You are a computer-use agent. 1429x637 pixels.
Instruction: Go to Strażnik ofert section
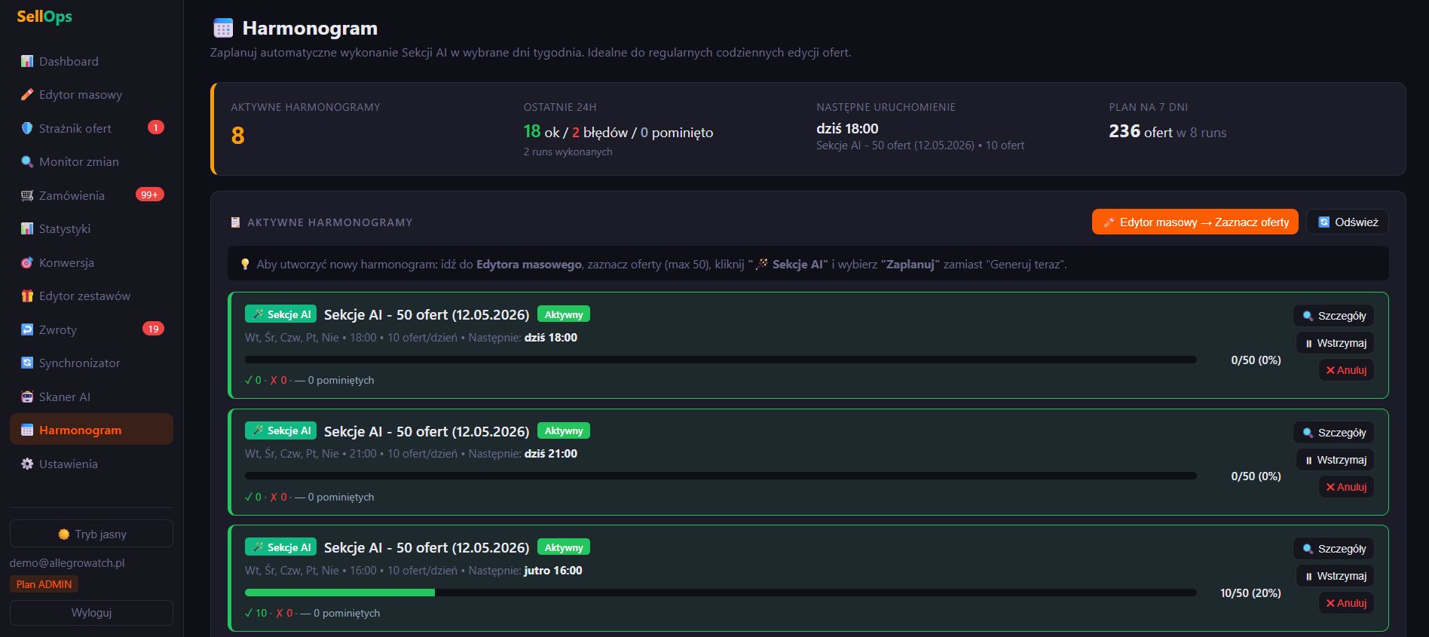91,128
